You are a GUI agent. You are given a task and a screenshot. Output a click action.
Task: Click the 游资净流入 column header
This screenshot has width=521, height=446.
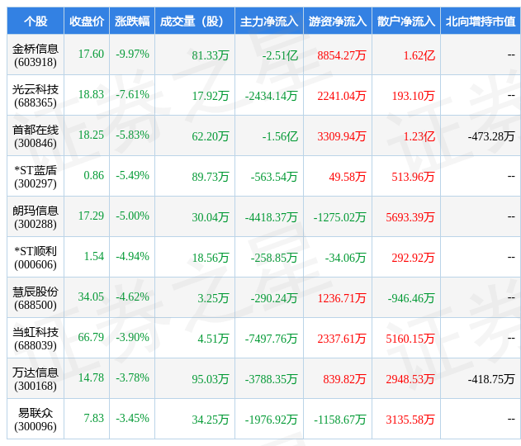(338, 21)
